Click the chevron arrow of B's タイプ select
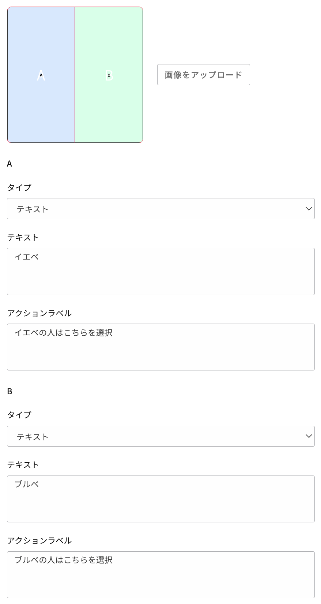Screen dimensions: 321x604 (x=309, y=436)
